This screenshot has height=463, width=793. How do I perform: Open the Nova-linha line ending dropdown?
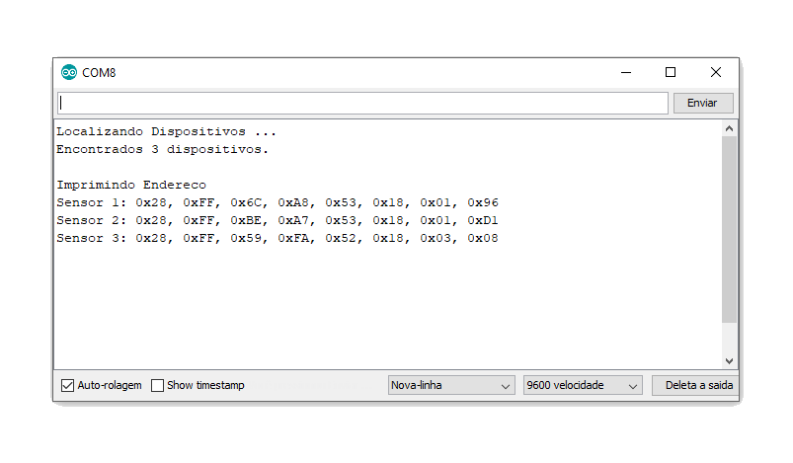pos(451,385)
